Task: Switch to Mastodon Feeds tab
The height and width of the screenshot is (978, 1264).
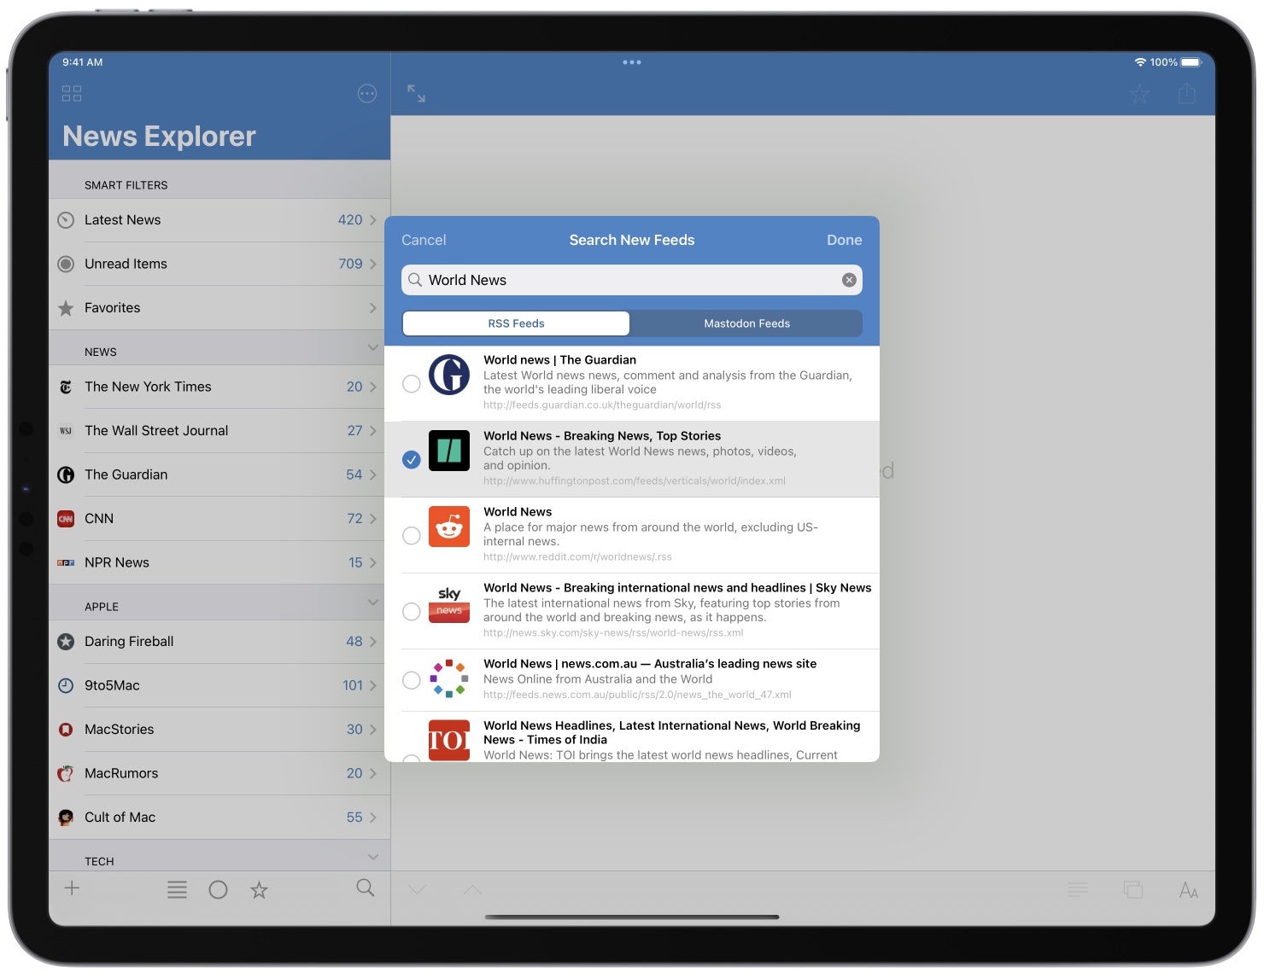Action: point(746,323)
